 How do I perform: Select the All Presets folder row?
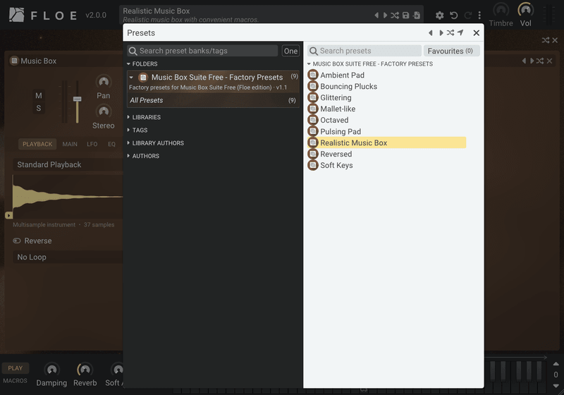click(x=213, y=100)
